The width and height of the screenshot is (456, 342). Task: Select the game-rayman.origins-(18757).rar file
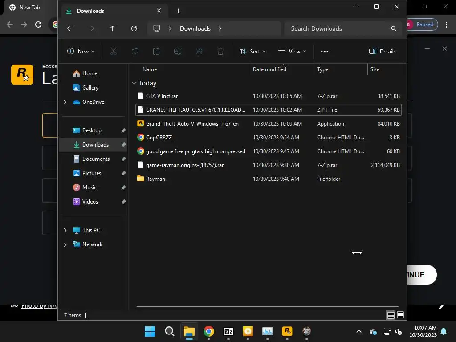tap(268, 165)
